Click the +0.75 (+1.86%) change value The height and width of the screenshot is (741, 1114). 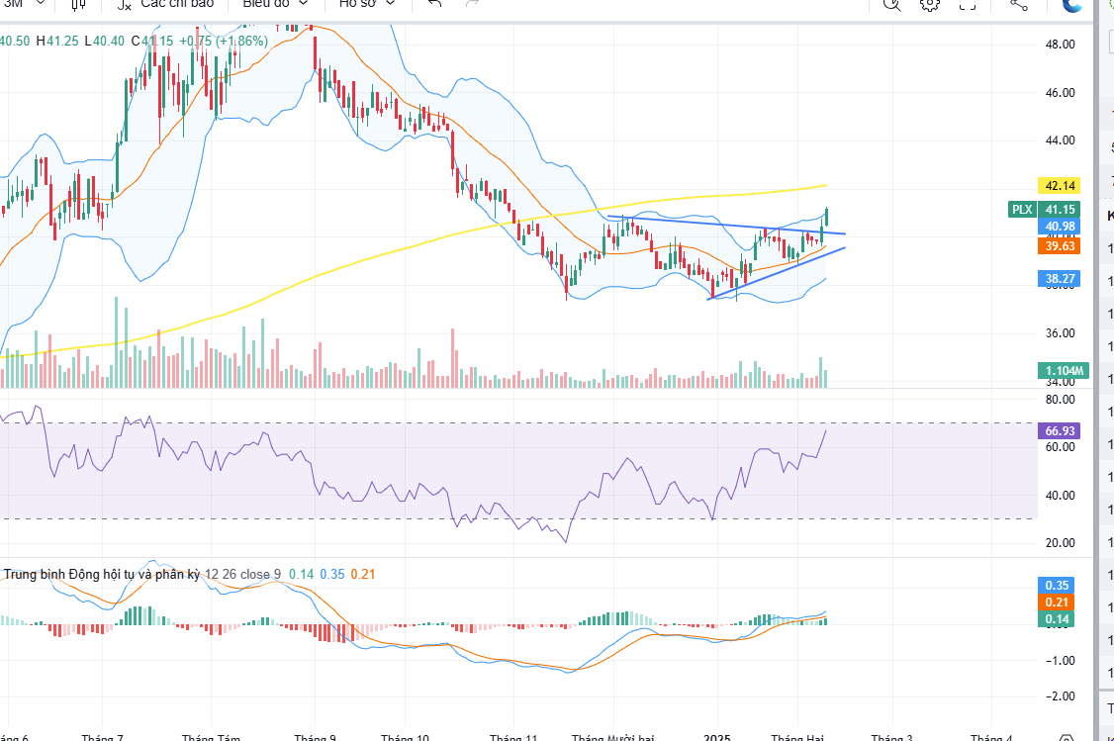point(223,42)
